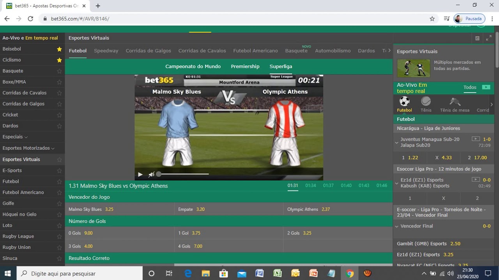Select Futebol ball icon in live panel
This screenshot has height=280, width=499.
tap(404, 104)
